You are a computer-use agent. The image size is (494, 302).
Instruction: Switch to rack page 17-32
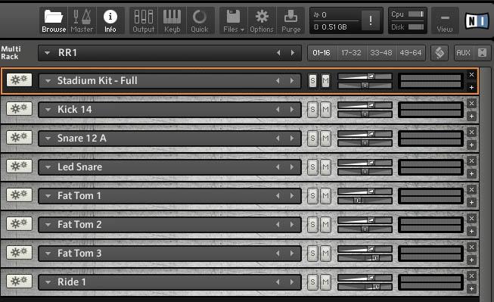[x=351, y=53]
